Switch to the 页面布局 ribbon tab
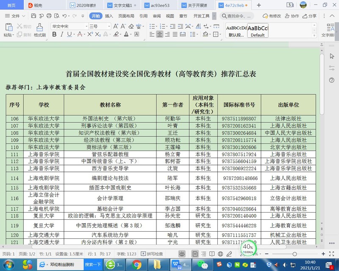This screenshot has width=339, height=271. [x=126, y=16]
